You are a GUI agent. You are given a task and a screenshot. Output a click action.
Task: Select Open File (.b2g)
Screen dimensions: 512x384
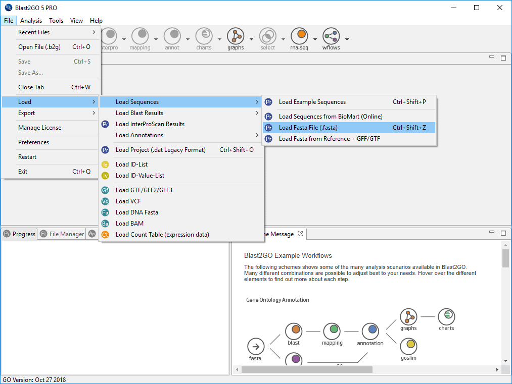coord(51,47)
